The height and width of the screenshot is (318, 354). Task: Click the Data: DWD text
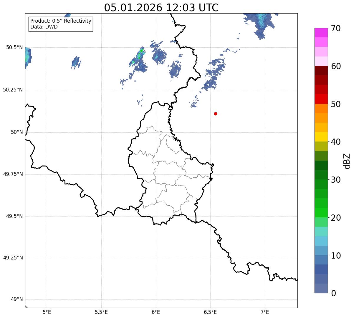44,27
